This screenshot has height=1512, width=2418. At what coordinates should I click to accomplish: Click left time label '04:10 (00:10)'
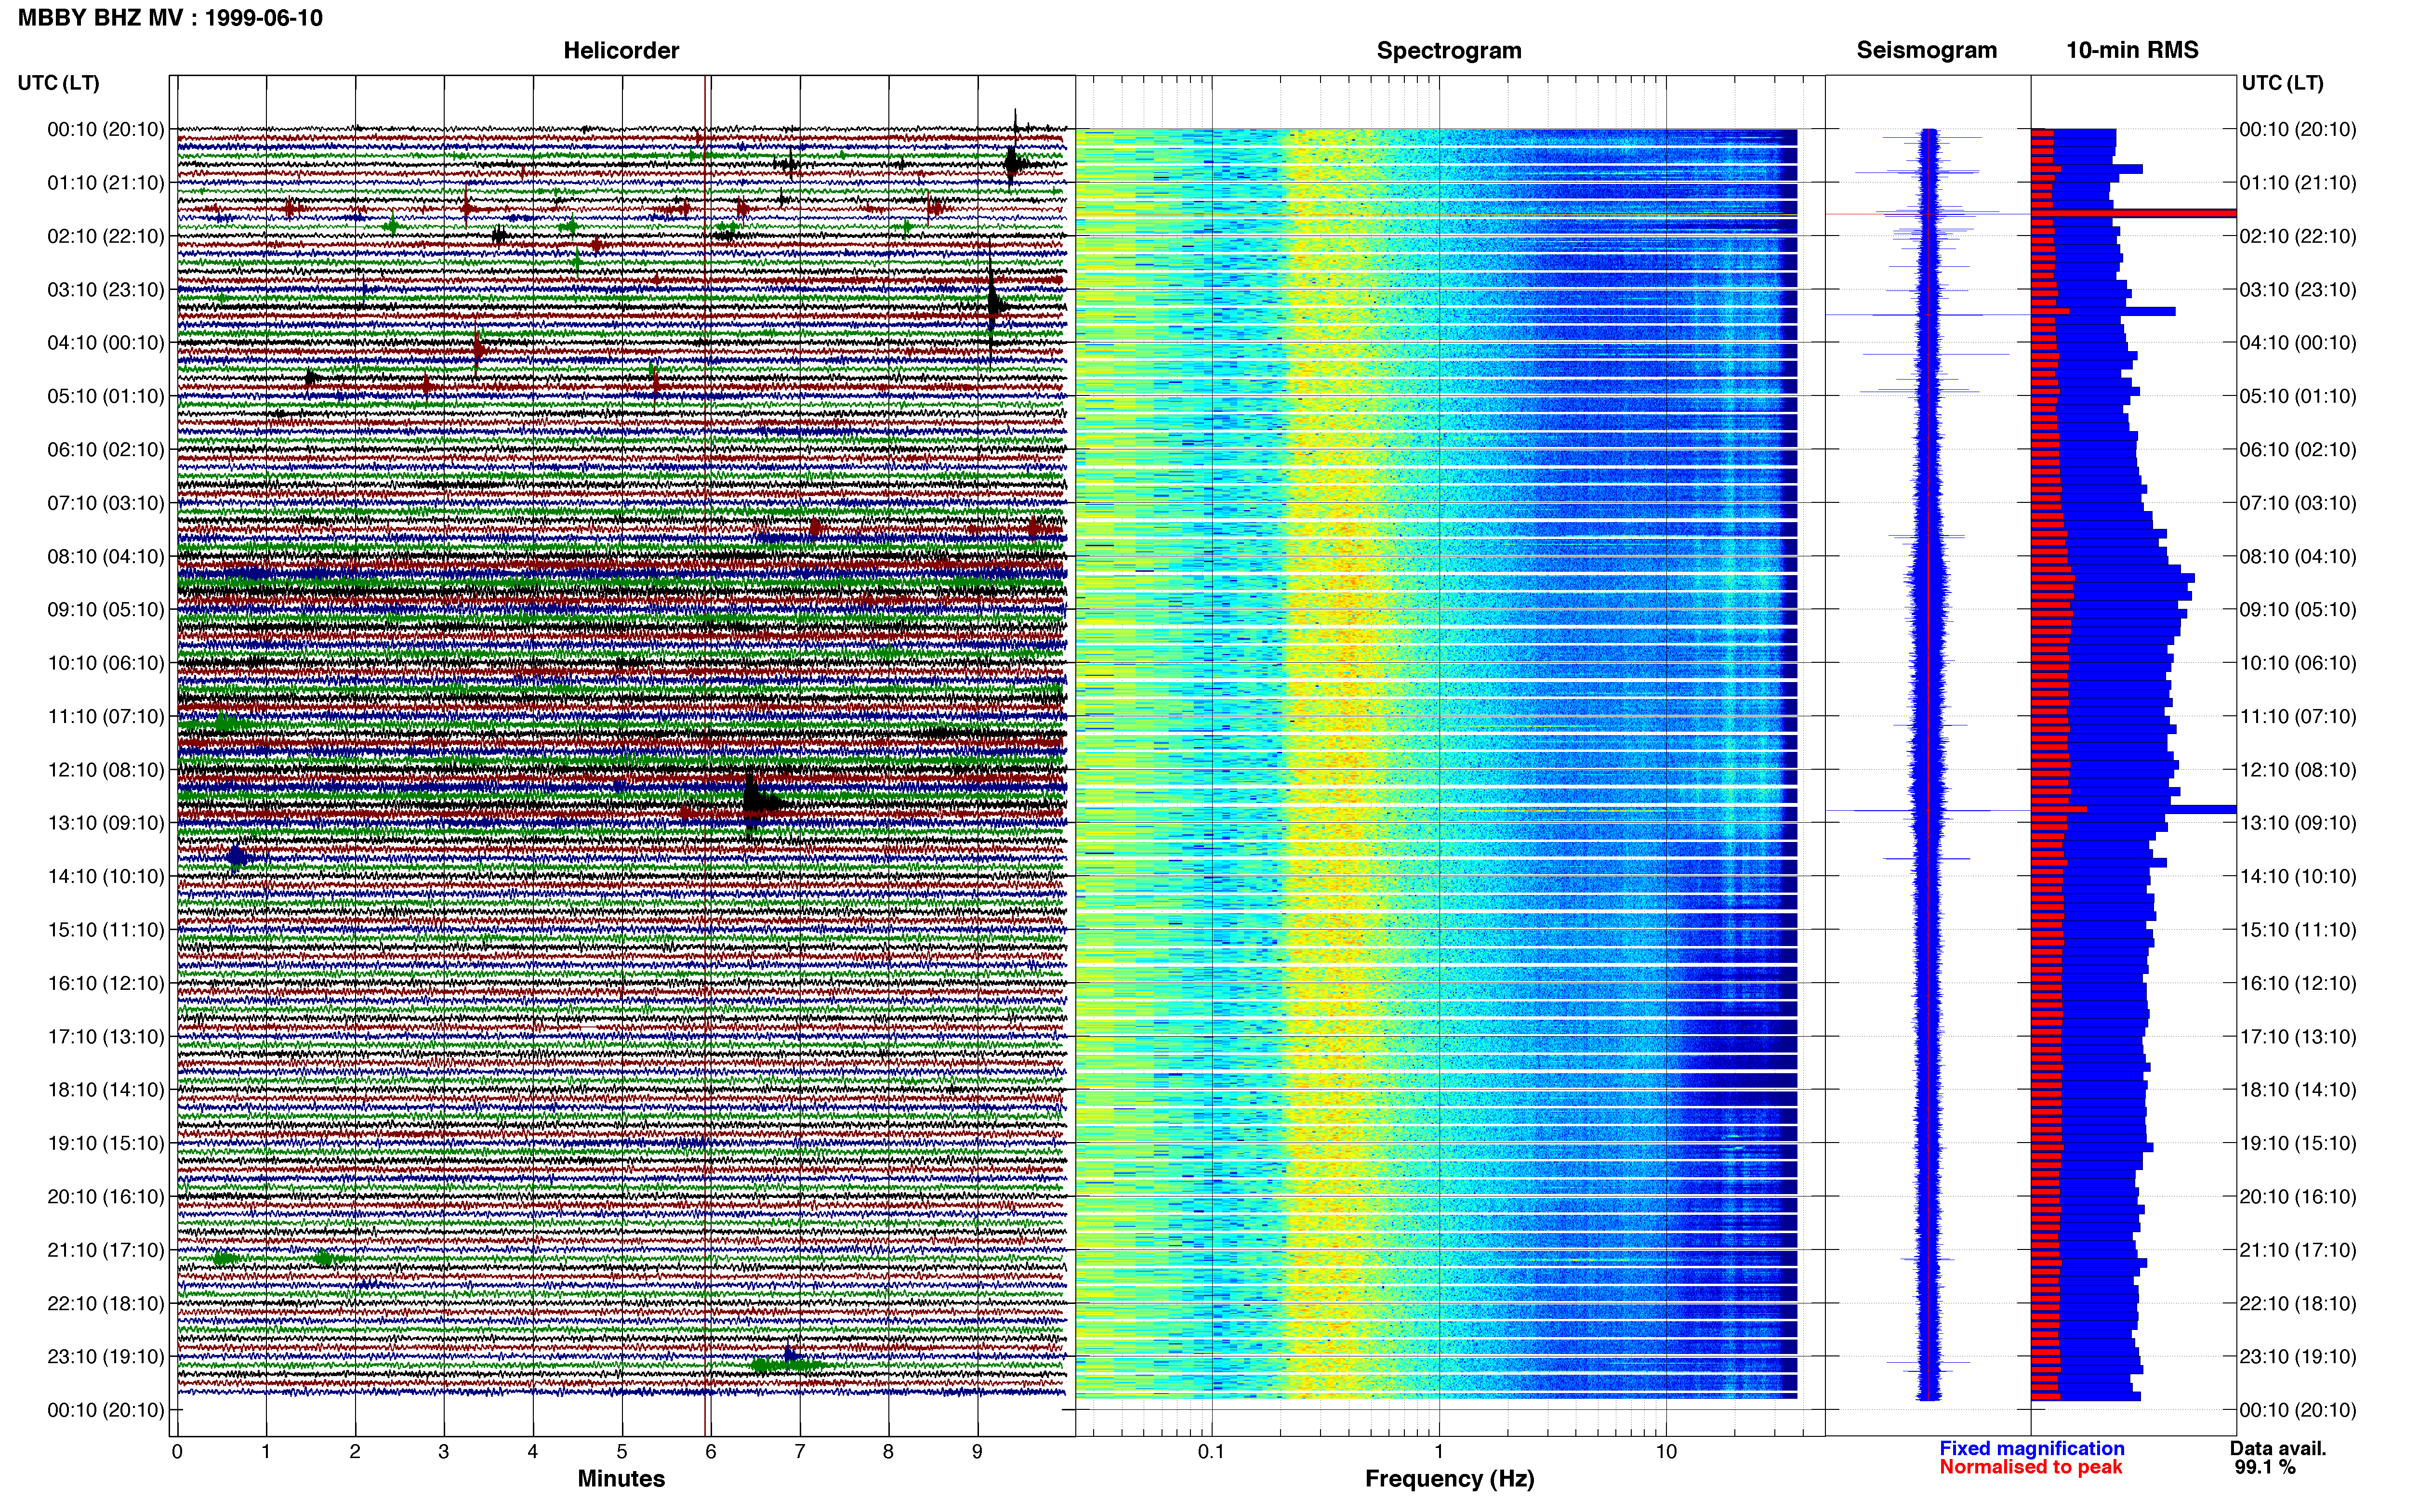pos(106,343)
